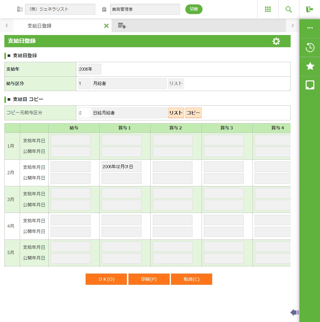320x322 pixels.
Task: Click the 切替 switch button
Action: [194, 9]
